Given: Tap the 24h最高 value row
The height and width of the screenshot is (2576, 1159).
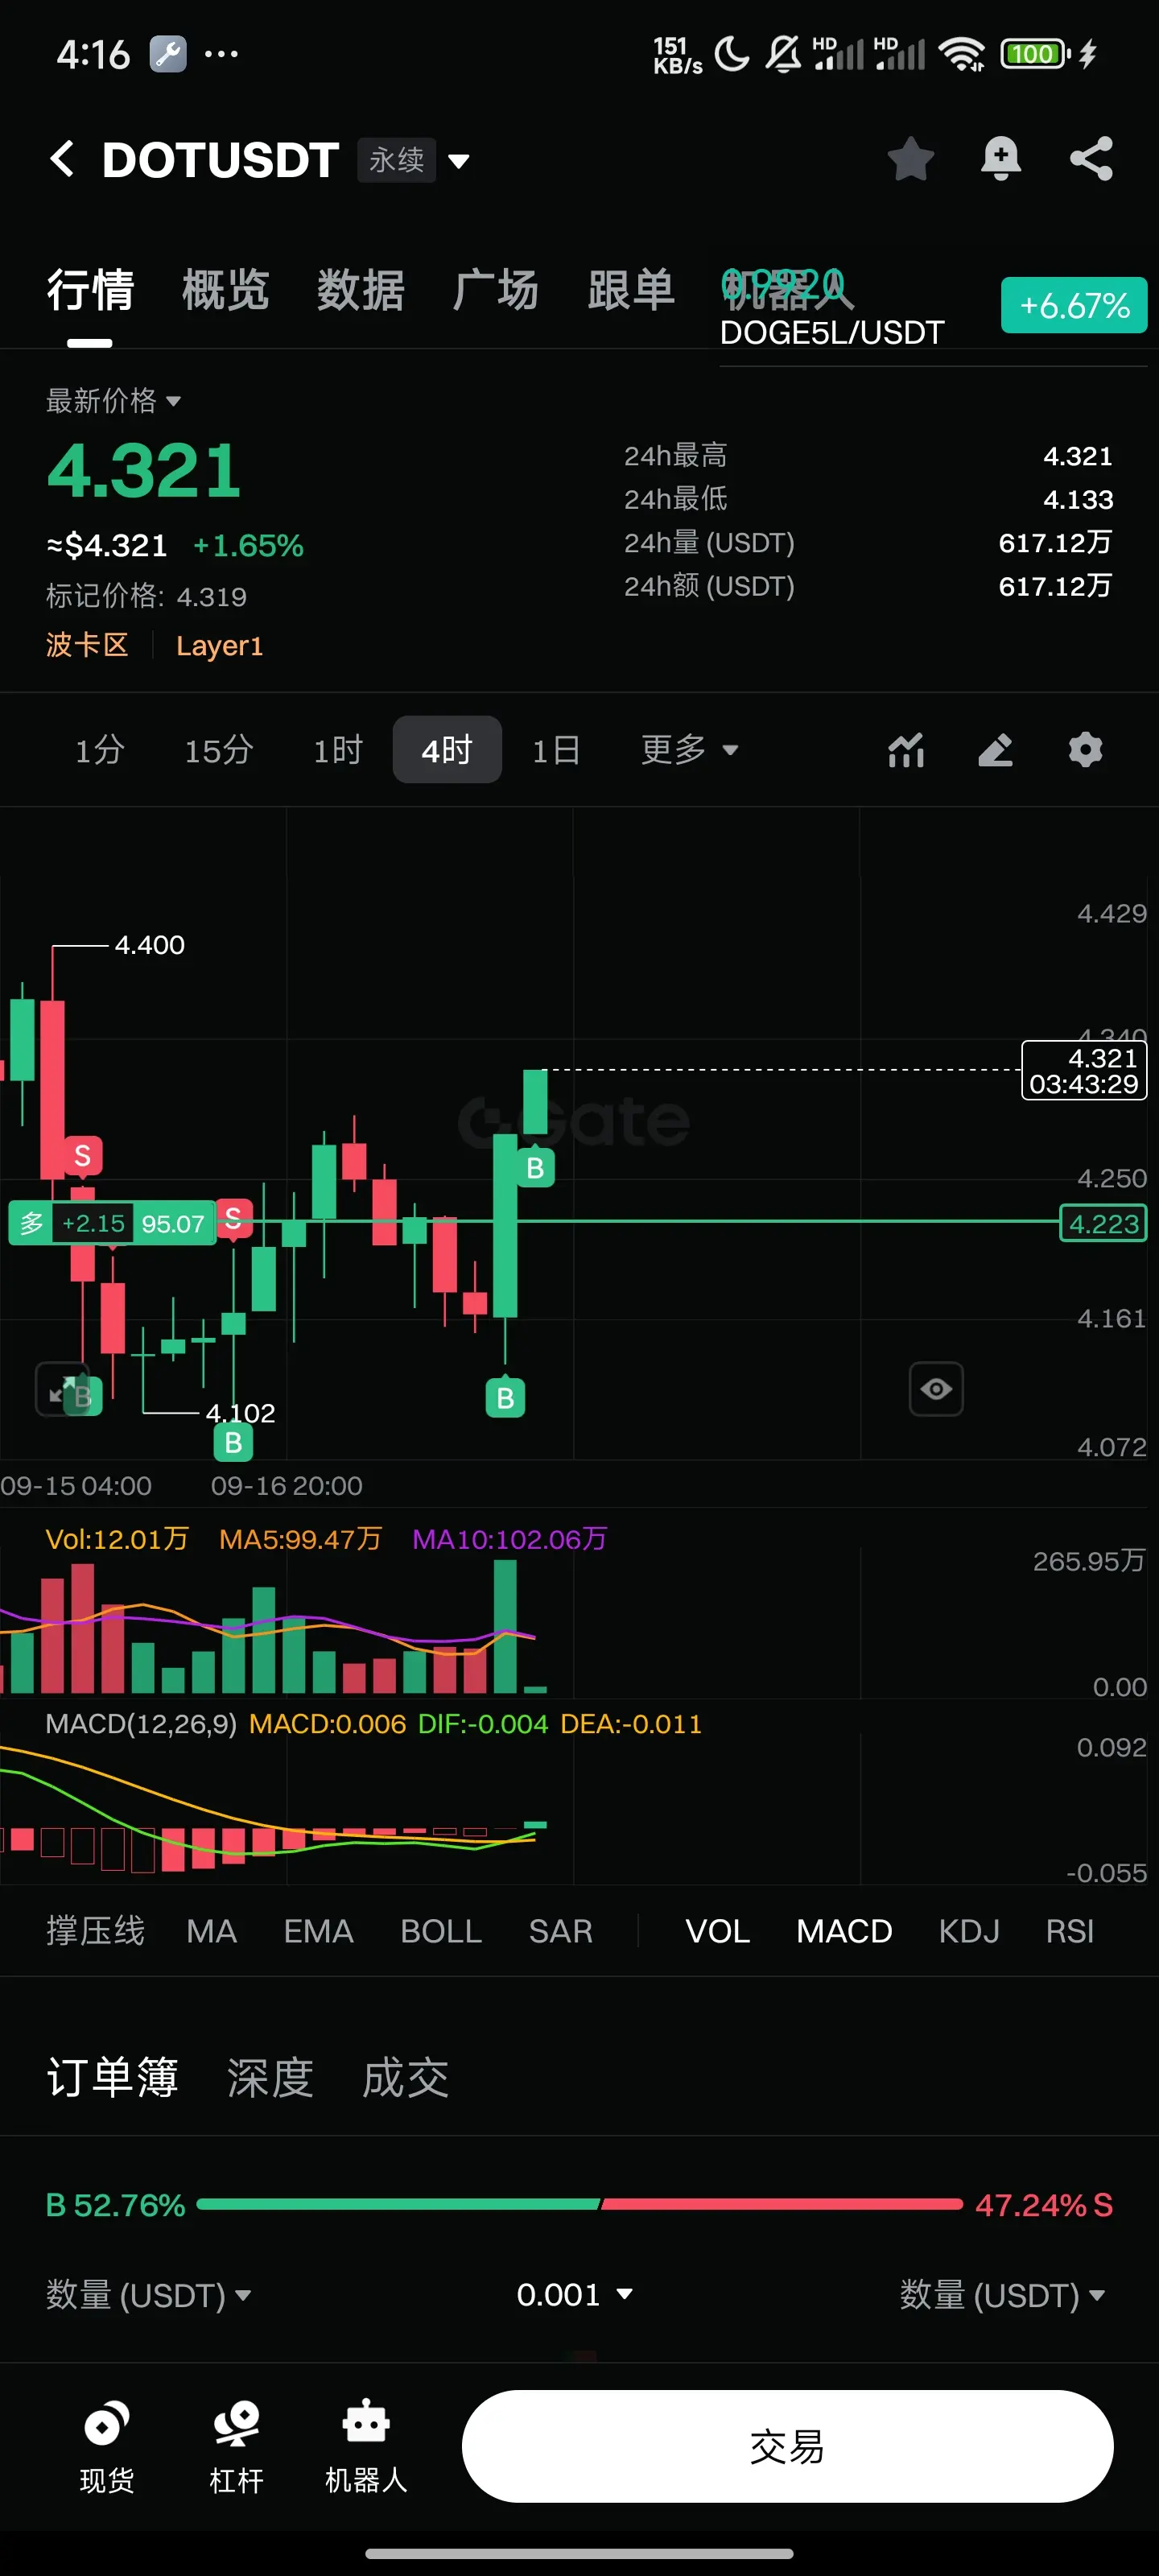Looking at the screenshot, I should pyautogui.click(x=868, y=456).
